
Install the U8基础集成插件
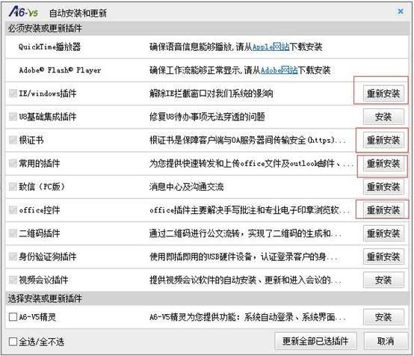(383, 117)
